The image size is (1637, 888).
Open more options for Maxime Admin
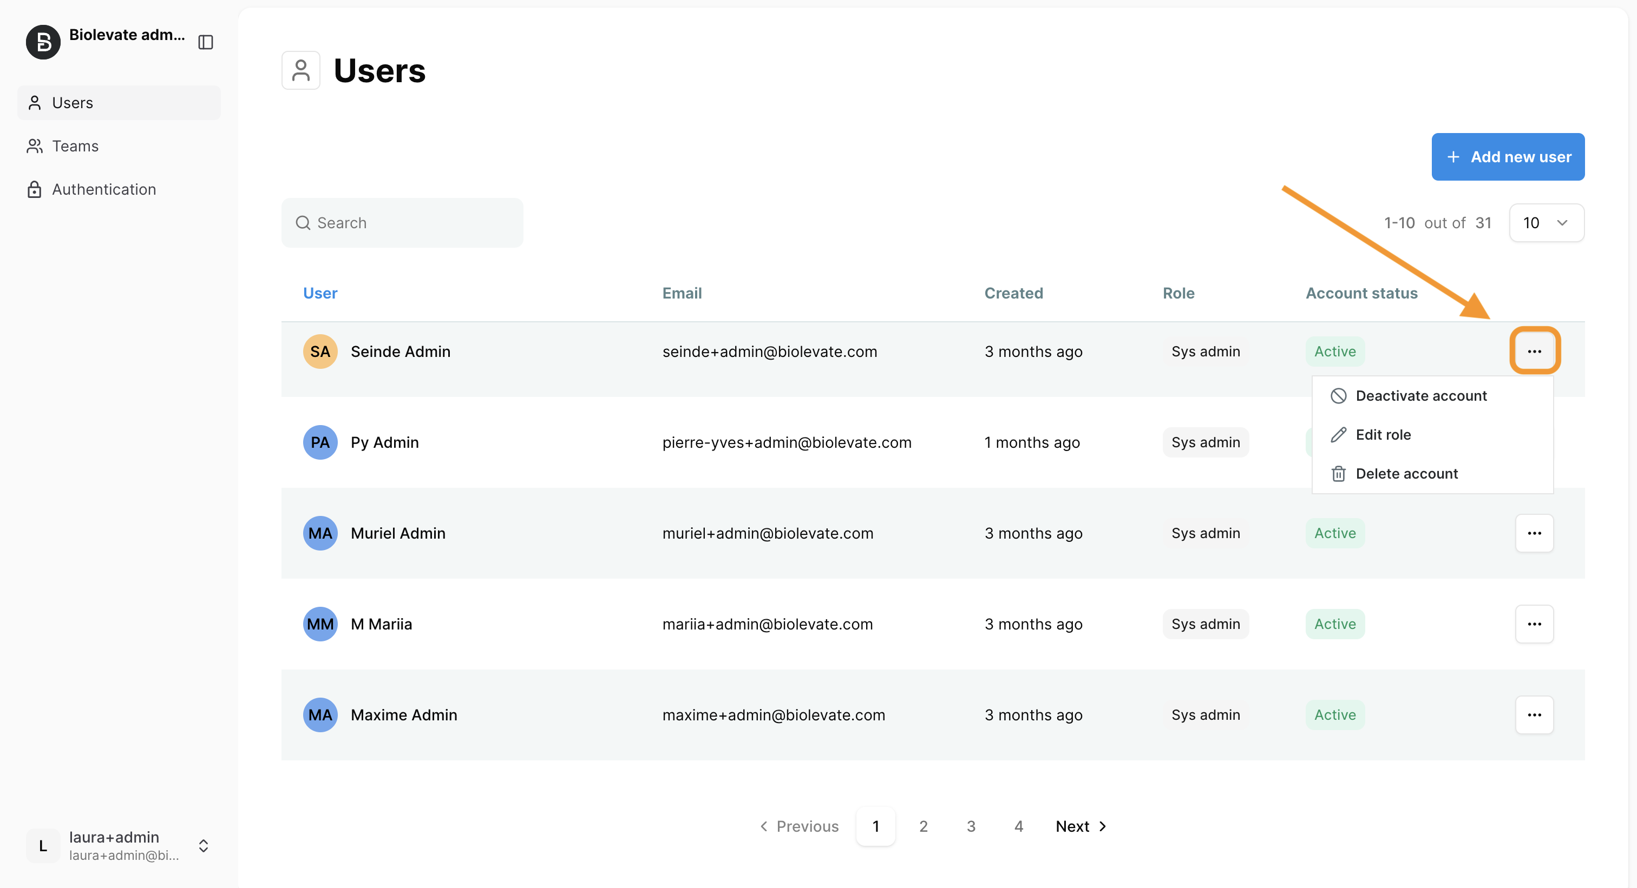pos(1534,715)
